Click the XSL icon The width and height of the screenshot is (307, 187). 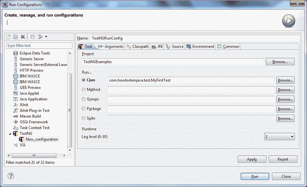click(x=16, y=145)
